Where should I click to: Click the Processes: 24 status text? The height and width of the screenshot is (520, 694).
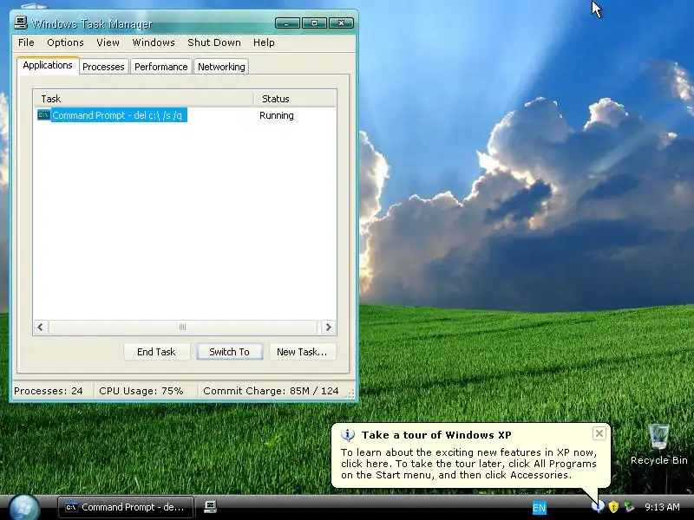pos(49,391)
